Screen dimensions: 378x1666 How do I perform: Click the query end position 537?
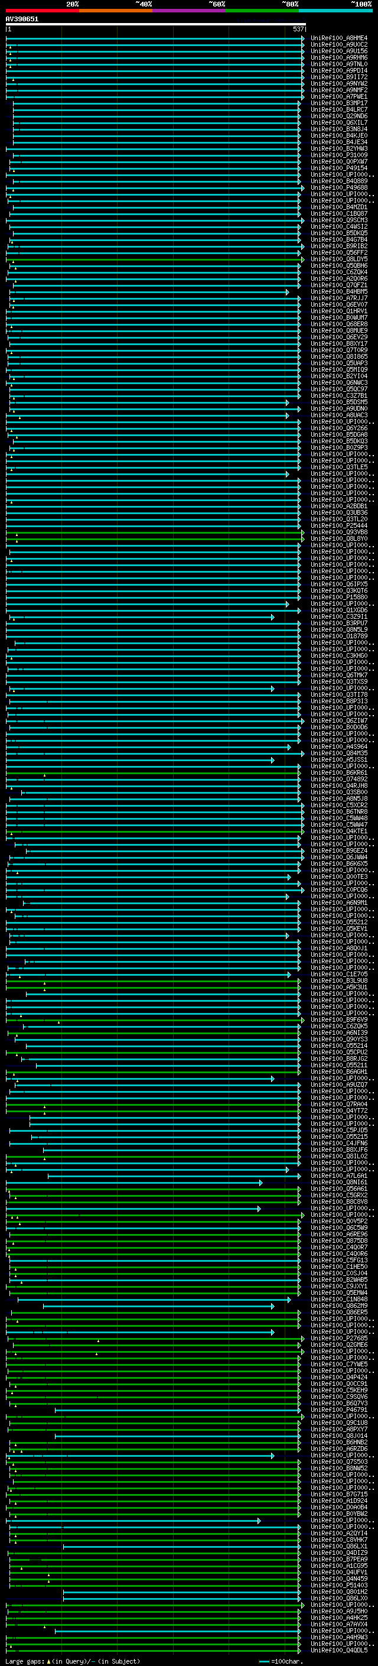(x=298, y=29)
